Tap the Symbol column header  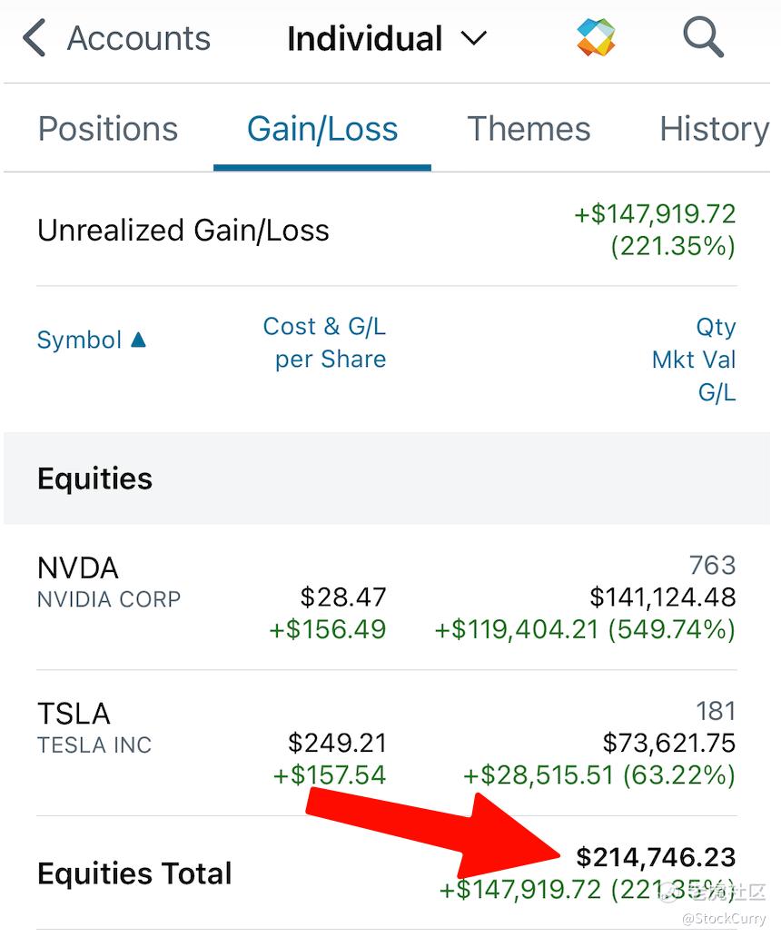pos(79,340)
